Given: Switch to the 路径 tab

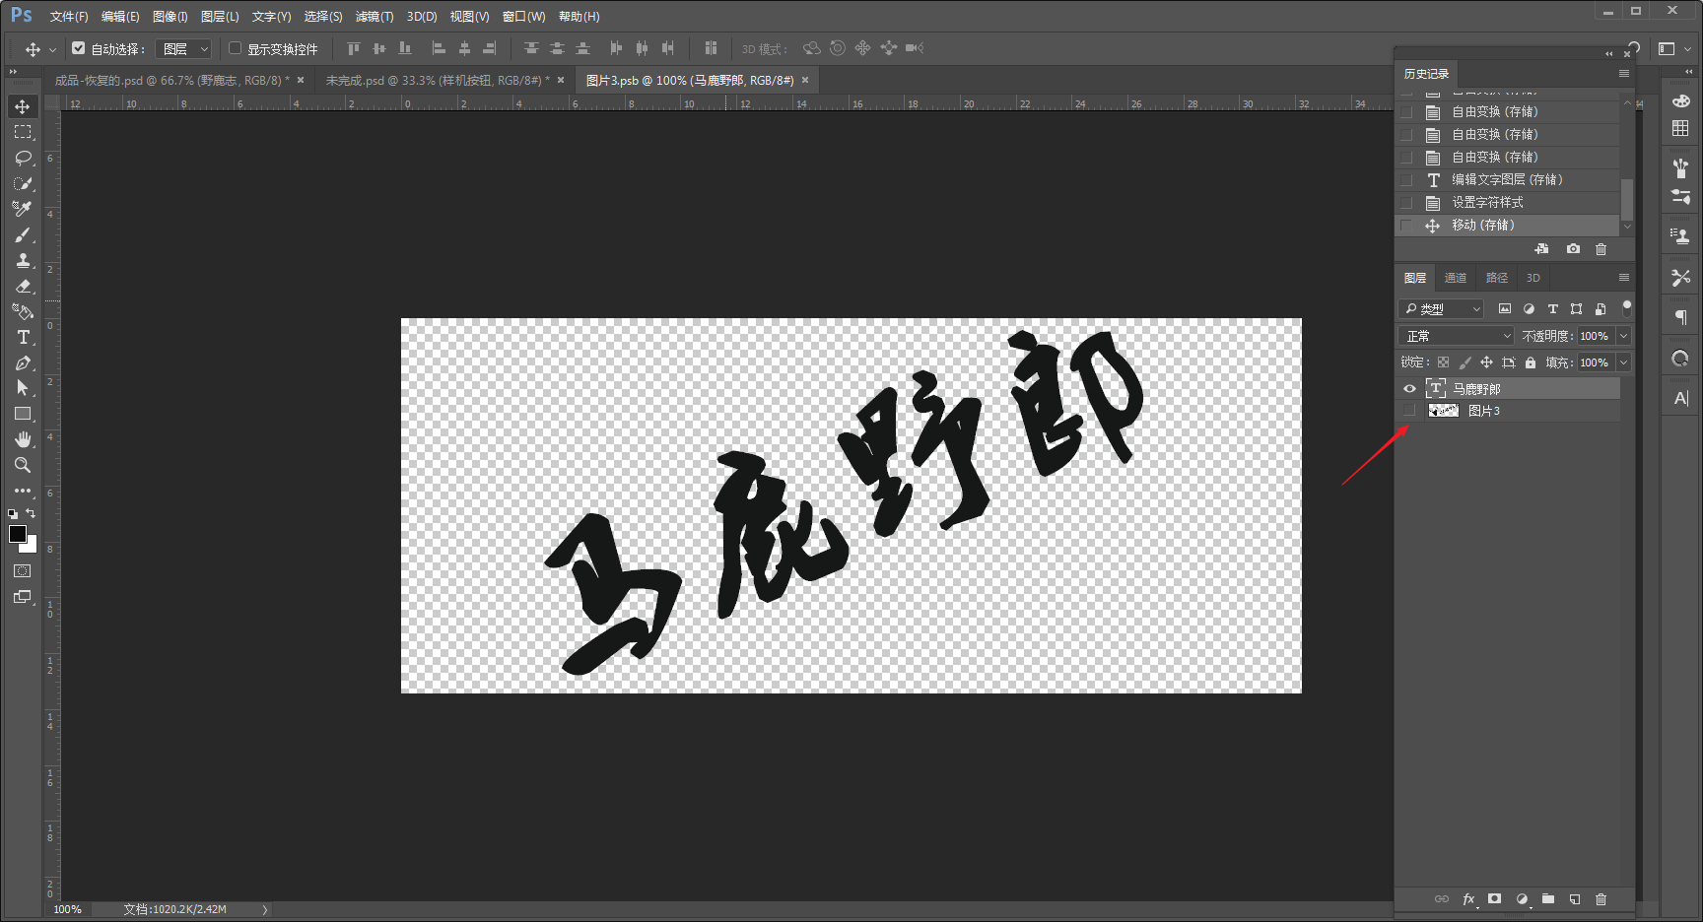Looking at the screenshot, I should tap(1497, 278).
